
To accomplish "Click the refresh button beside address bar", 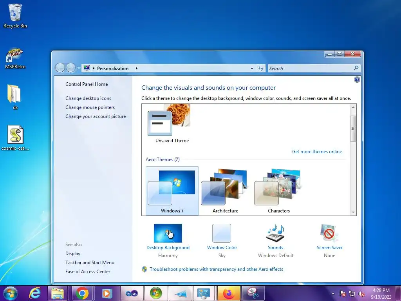I will [261, 68].
